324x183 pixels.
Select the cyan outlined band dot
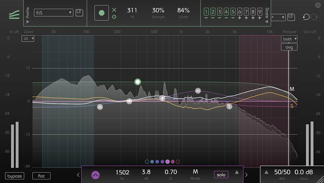click(147, 162)
